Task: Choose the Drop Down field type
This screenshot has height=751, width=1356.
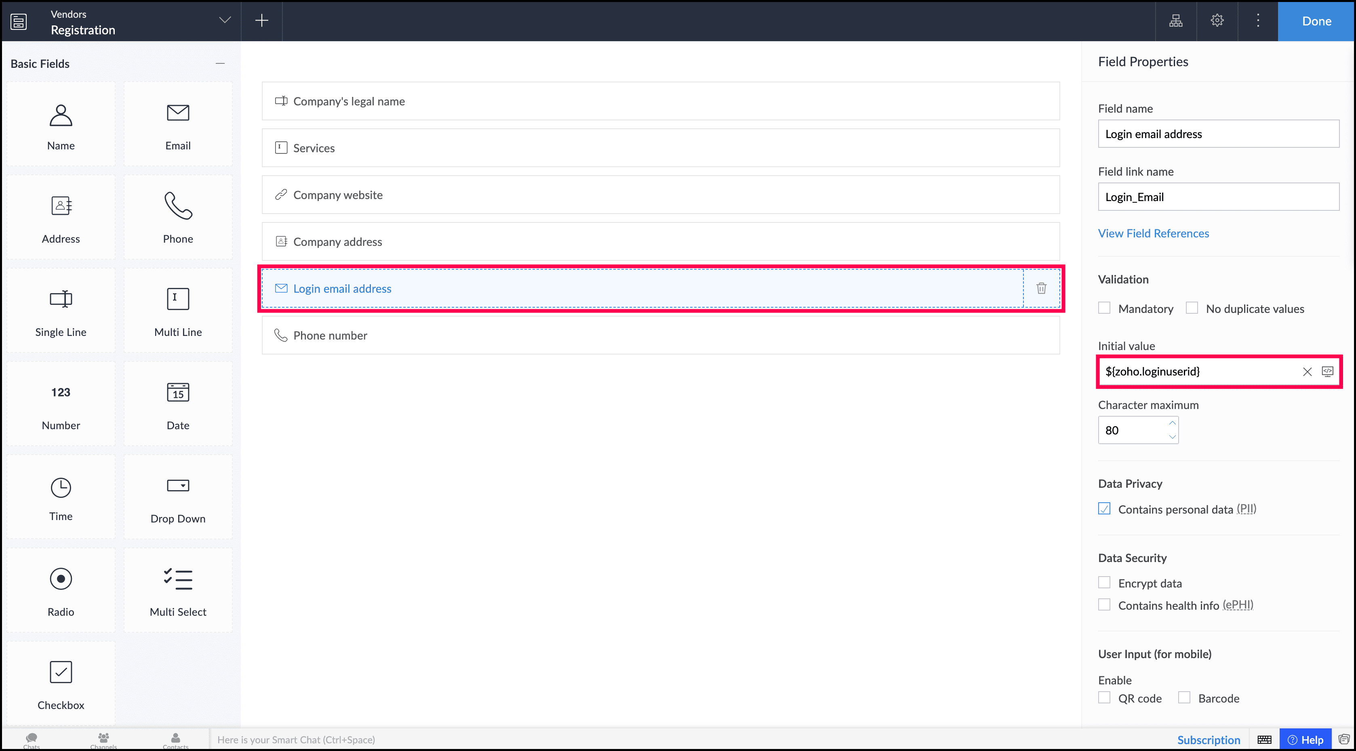Action: 178,497
